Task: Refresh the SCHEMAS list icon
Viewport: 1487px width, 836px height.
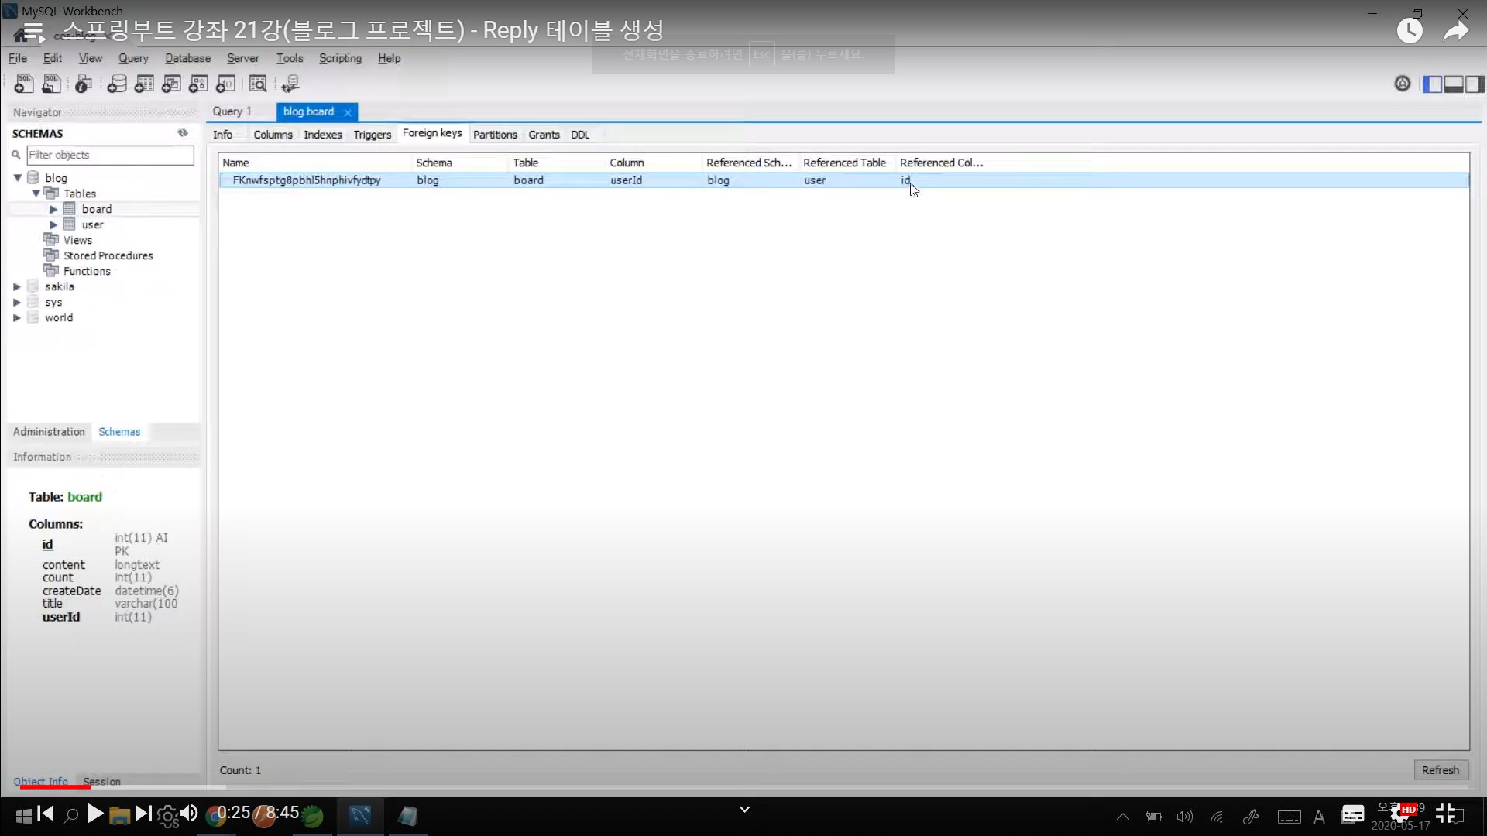Action: point(183,133)
